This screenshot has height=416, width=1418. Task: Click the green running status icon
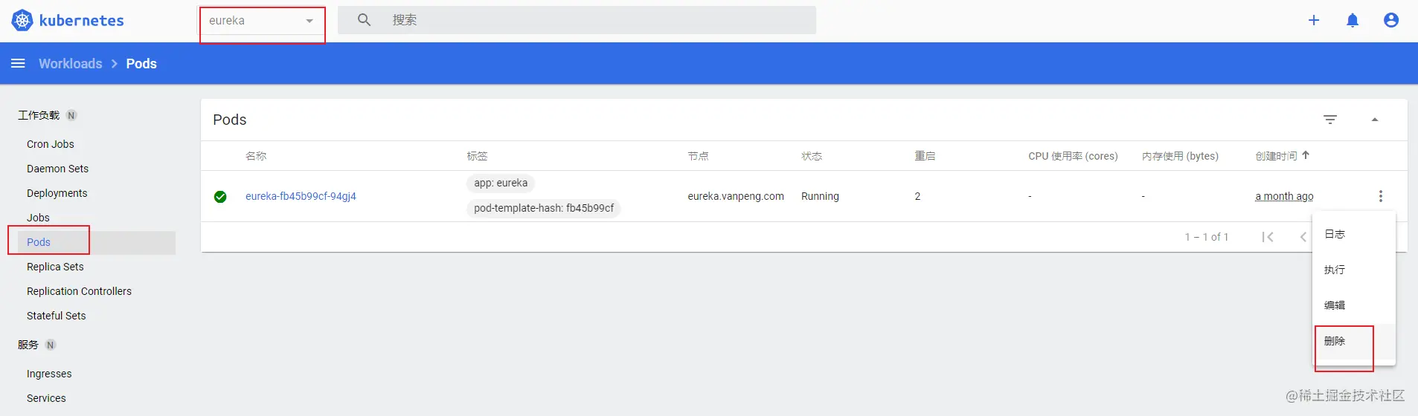point(220,197)
